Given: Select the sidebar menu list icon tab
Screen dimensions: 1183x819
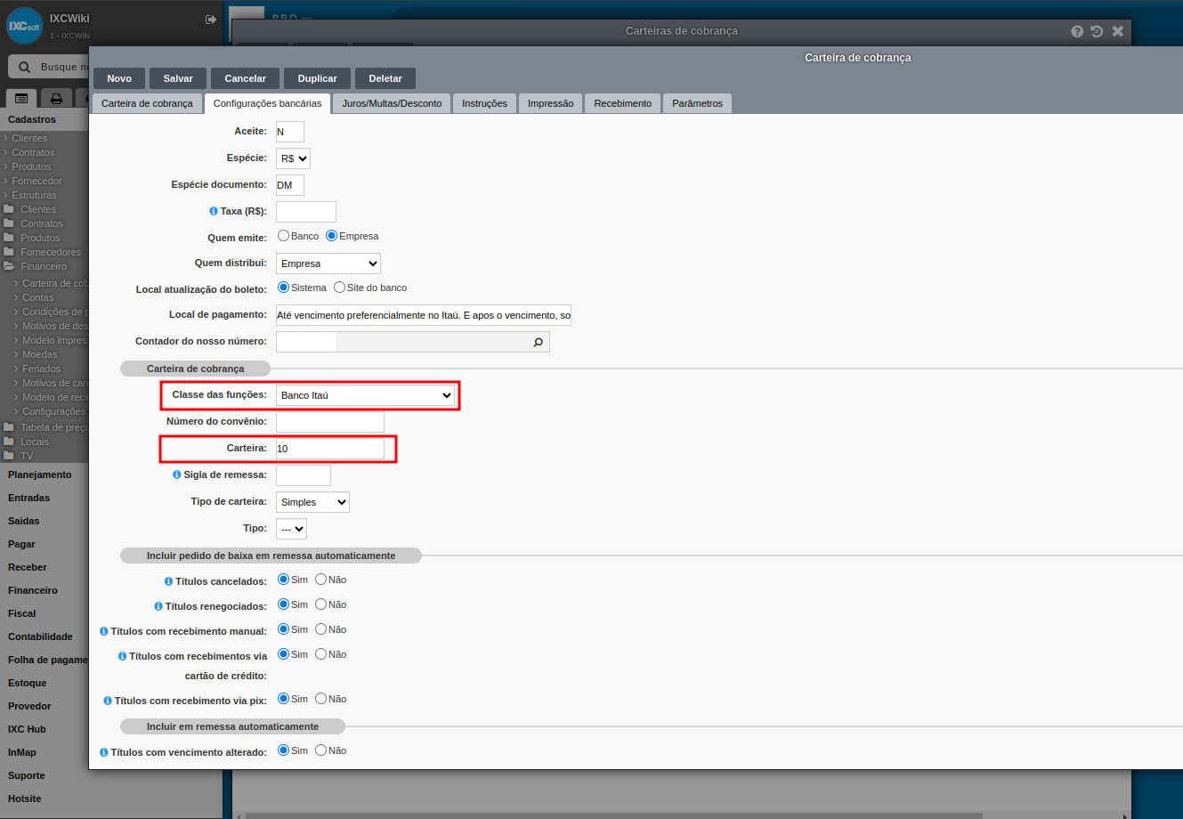Looking at the screenshot, I should [21, 98].
